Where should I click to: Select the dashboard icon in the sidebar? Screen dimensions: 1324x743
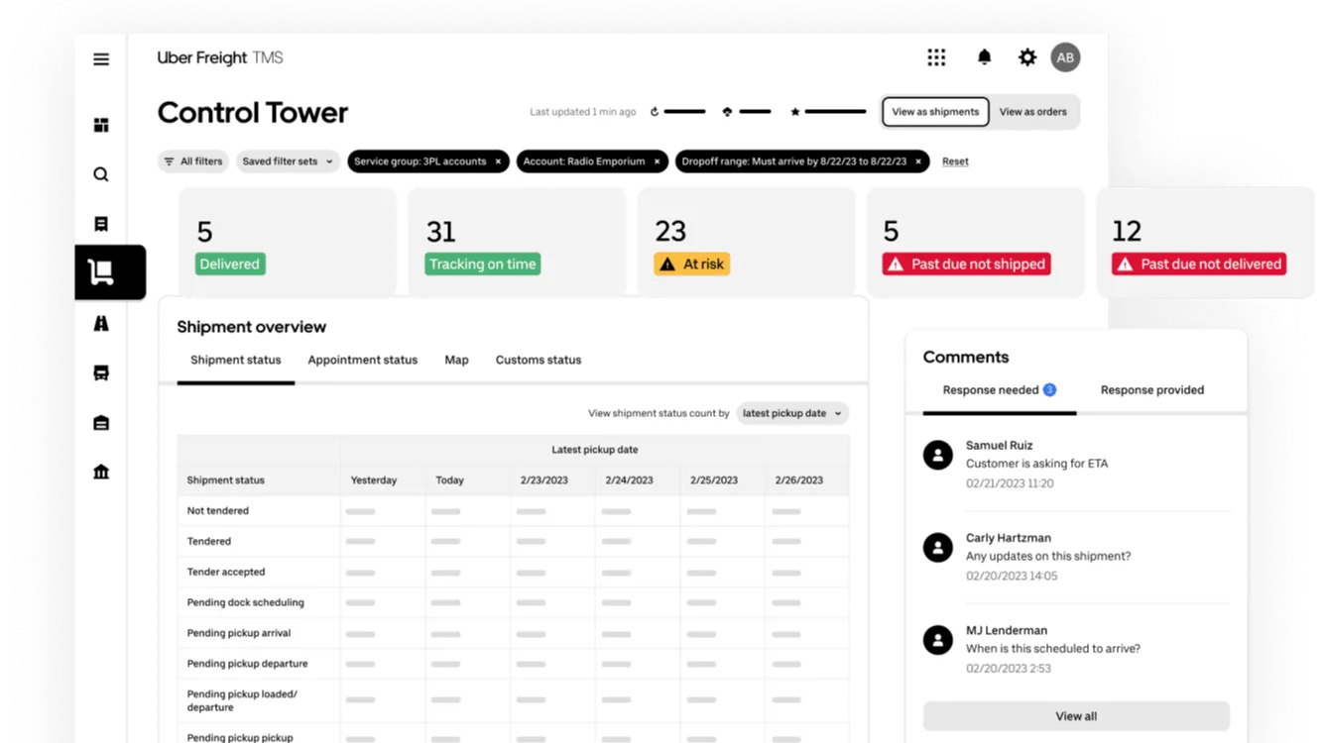point(100,125)
